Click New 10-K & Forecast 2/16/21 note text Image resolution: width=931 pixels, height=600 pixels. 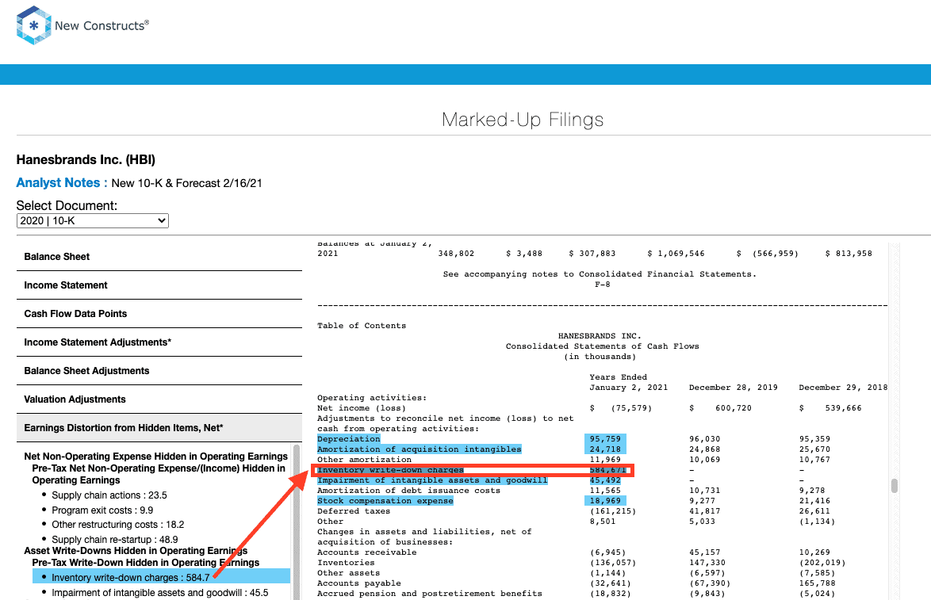tap(186, 183)
